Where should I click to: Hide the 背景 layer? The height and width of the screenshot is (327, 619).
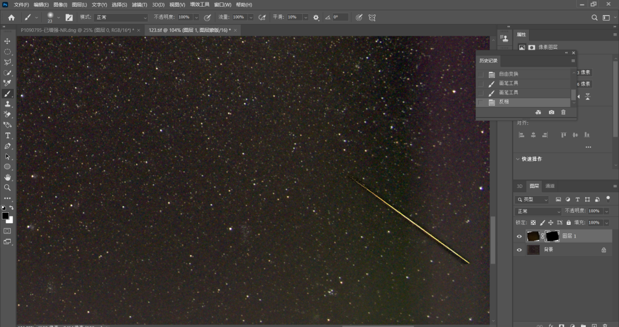click(x=519, y=250)
